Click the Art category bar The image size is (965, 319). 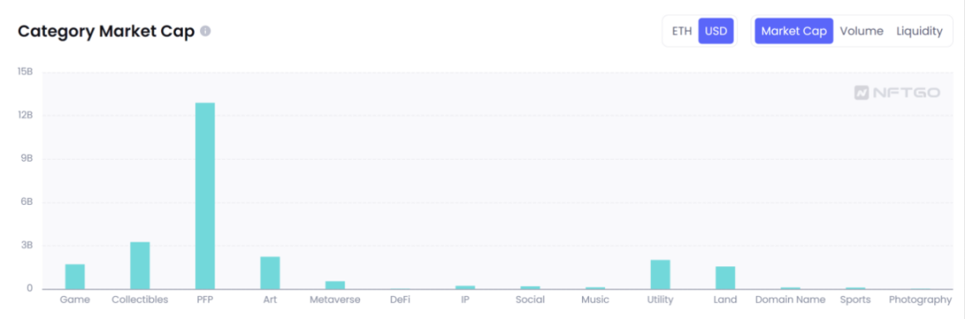pos(270,273)
